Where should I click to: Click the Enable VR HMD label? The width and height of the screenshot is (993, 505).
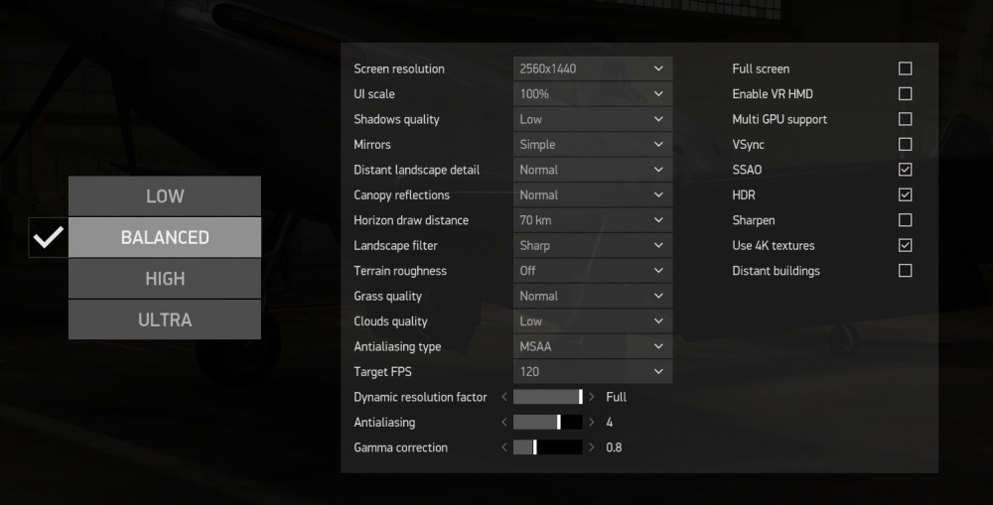[x=773, y=93]
